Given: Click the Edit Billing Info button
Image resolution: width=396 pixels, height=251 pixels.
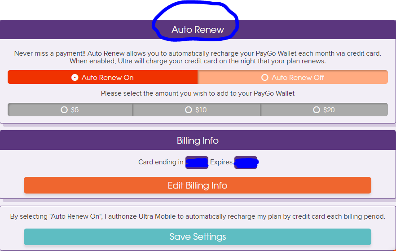Looking at the screenshot, I should [x=198, y=185].
